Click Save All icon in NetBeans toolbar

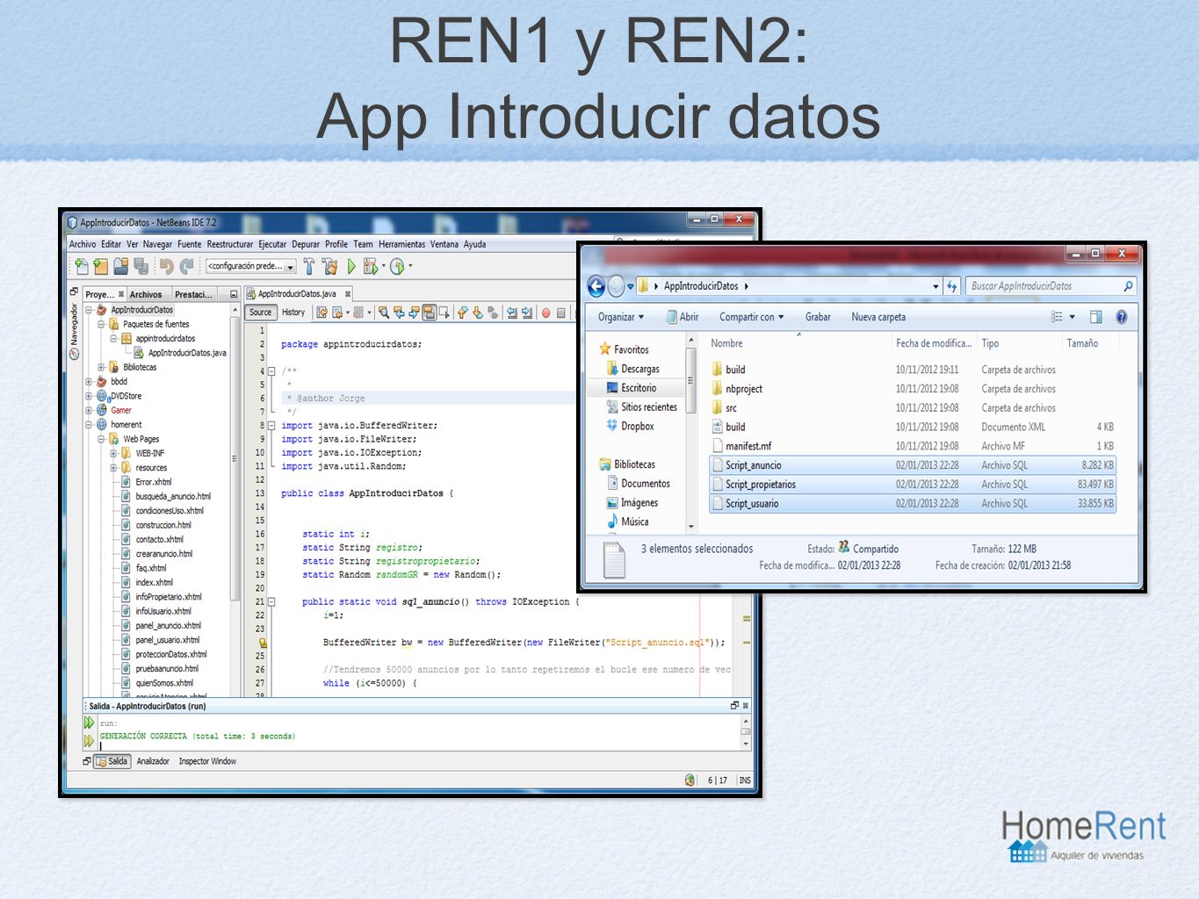[140, 265]
